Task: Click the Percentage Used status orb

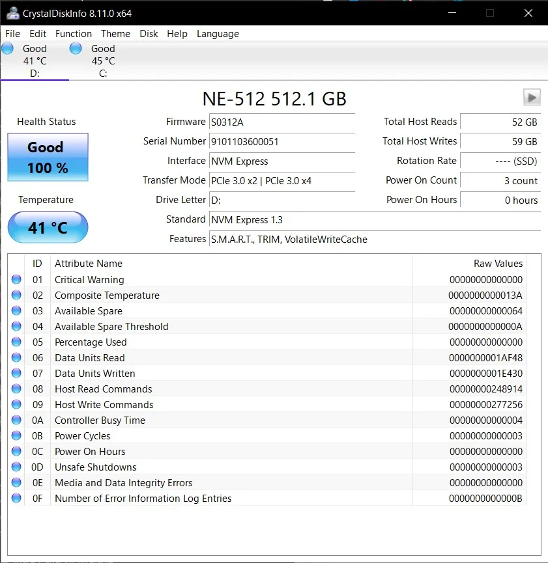Action: pyautogui.click(x=16, y=342)
